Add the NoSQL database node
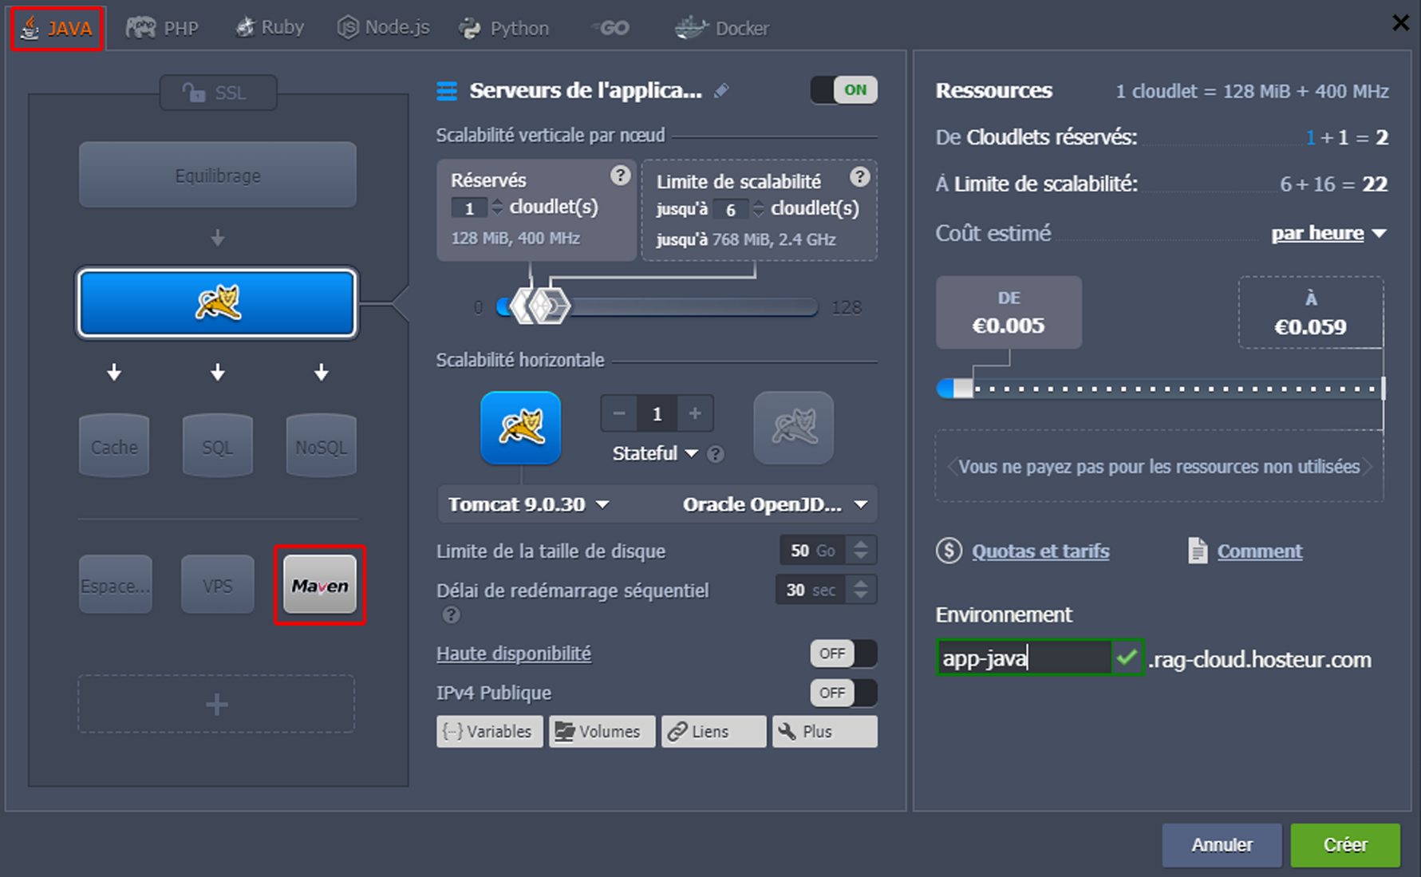Image resolution: width=1421 pixels, height=877 pixels. (321, 446)
